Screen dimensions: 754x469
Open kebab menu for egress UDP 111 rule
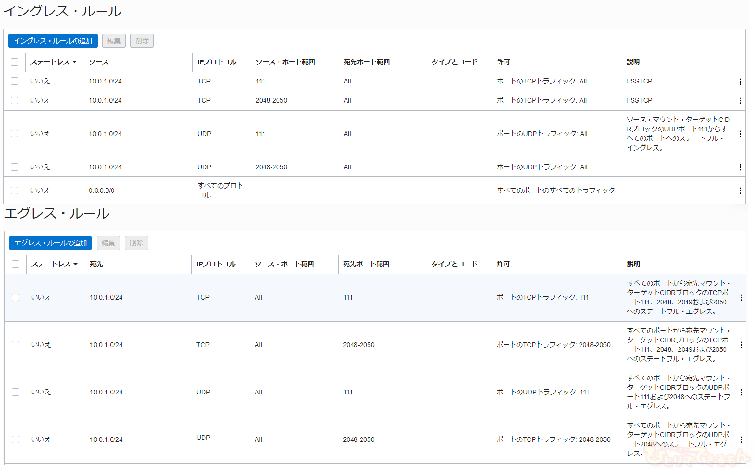tap(741, 393)
